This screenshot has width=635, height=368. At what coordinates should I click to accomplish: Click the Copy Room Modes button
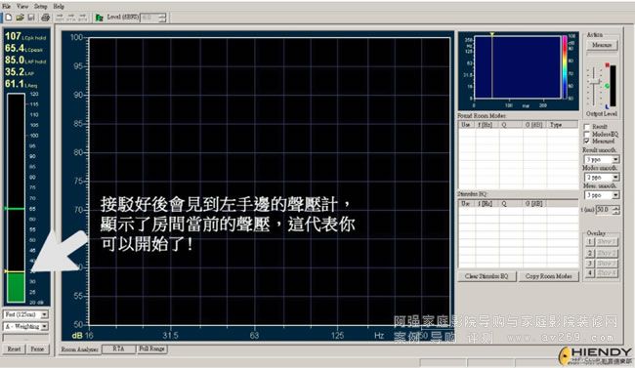(x=549, y=276)
